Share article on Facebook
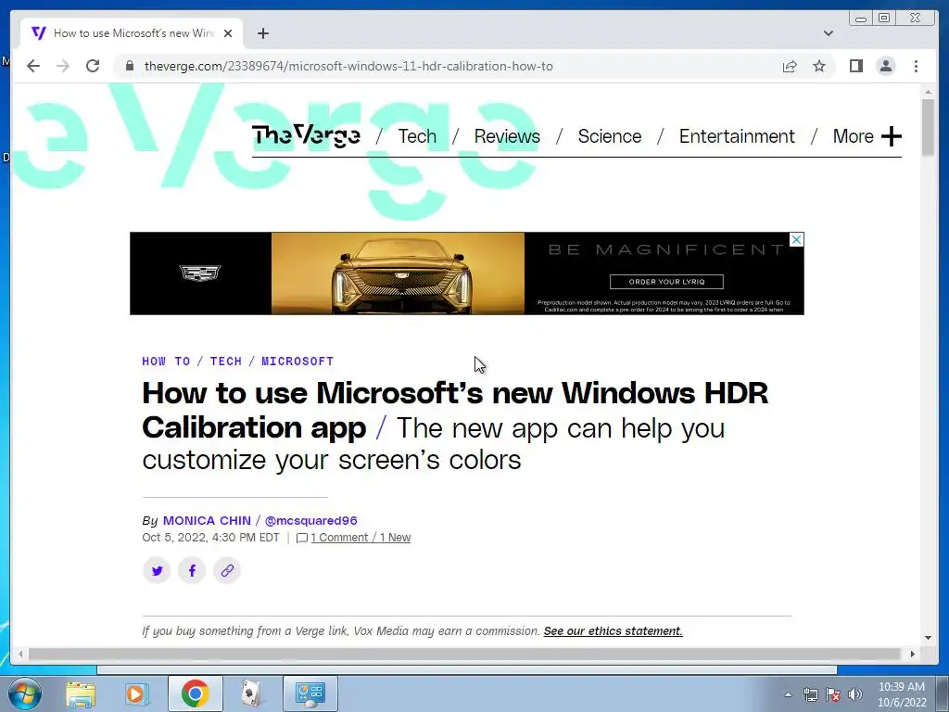 (192, 570)
